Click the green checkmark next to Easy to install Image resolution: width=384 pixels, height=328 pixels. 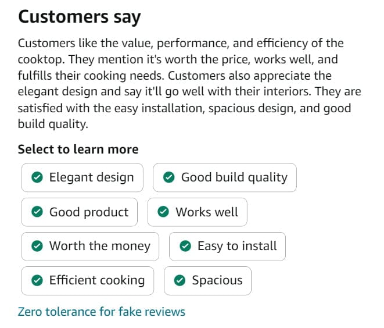click(x=185, y=247)
